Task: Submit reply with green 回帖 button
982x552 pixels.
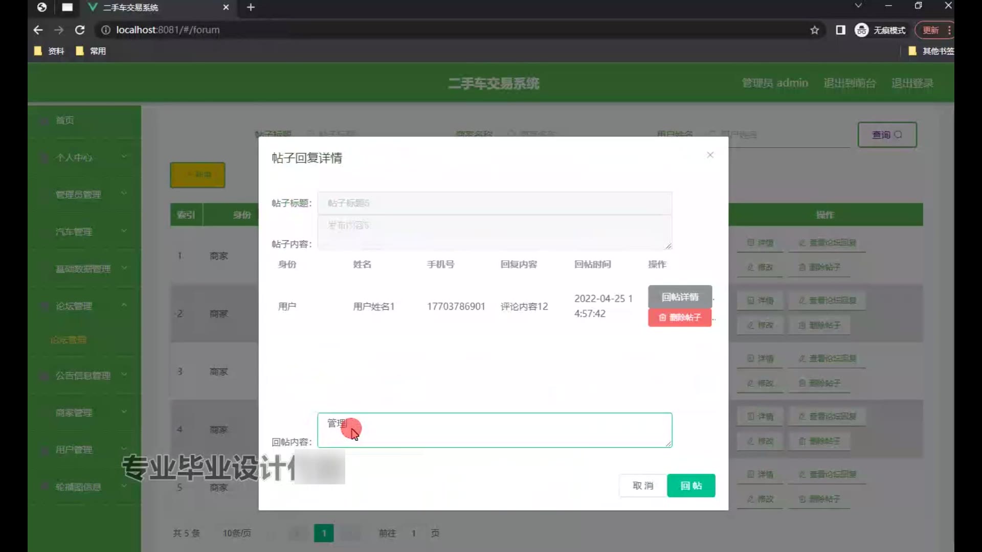Action: click(691, 486)
